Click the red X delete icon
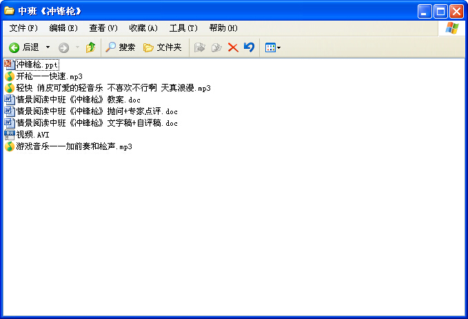This screenshot has height=319, width=468. click(233, 47)
